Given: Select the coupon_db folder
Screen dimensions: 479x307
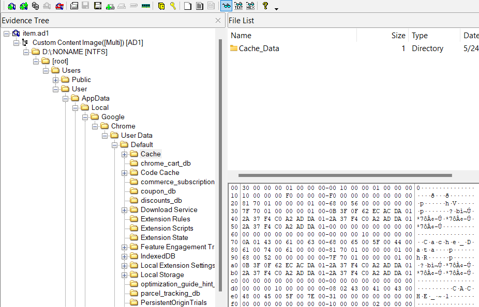Looking at the screenshot, I should pyautogui.click(x=158, y=191).
